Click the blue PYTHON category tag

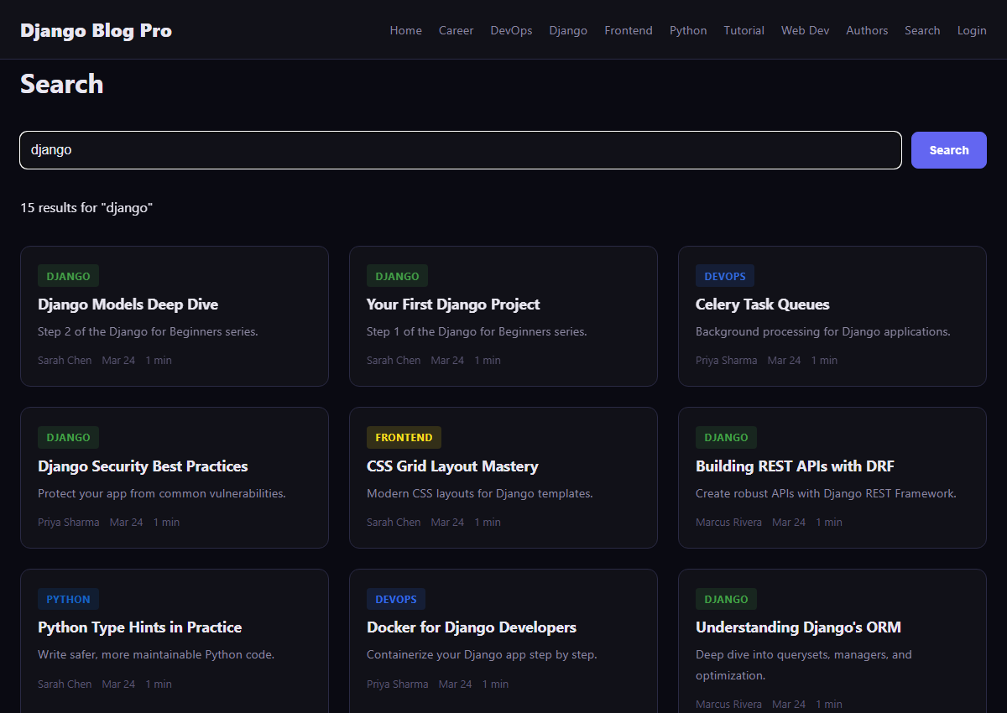[x=68, y=599]
